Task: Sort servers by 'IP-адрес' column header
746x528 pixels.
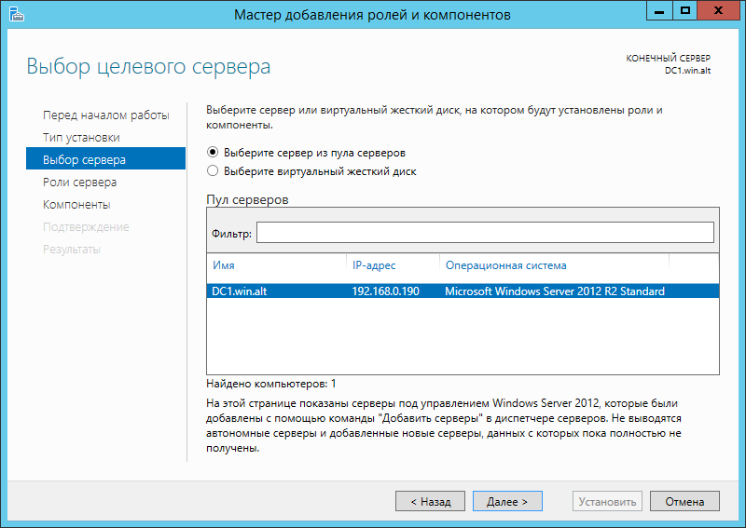Action: coord(392,265)
